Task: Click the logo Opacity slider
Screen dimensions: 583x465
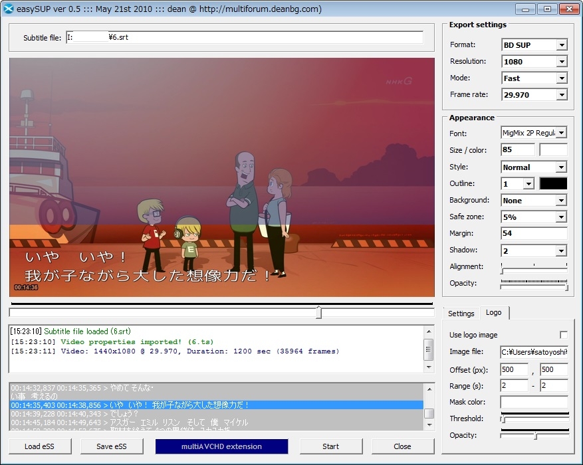Action: coord(535,436)
